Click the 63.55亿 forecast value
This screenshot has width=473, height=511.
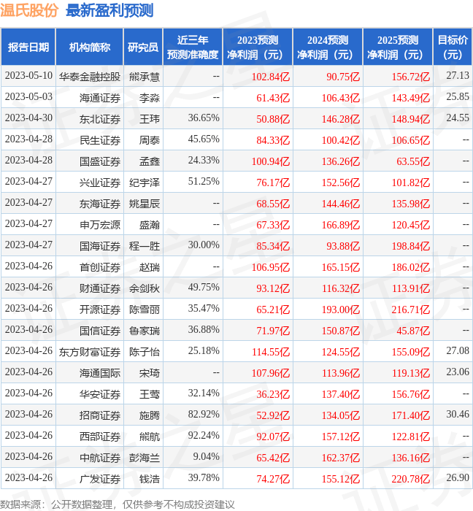413,161
